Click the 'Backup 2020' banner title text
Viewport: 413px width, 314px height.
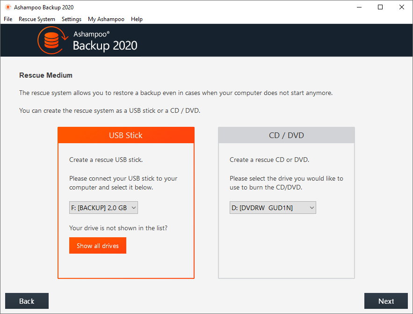click(105, 45)
